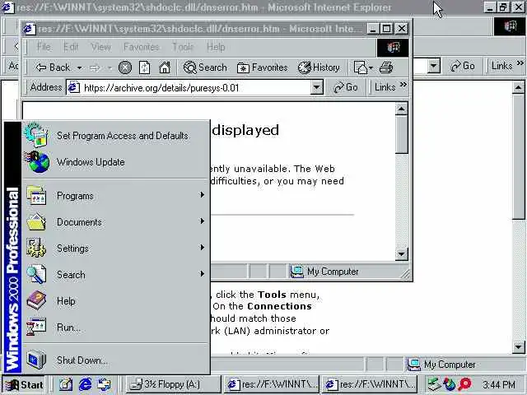Switch to first res://F:\WINNT taskbar button
The height and width of the screenshot is (395, 527).
point(272,384)
